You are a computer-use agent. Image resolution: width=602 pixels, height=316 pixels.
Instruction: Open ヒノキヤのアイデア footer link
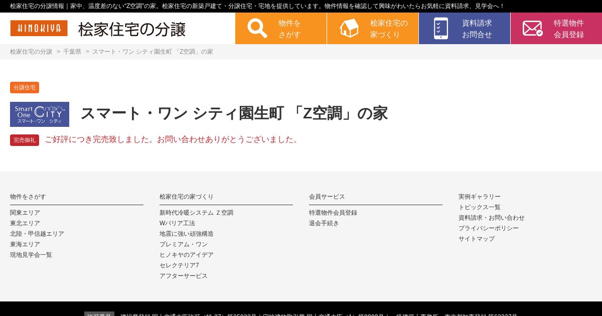[187, 255]
